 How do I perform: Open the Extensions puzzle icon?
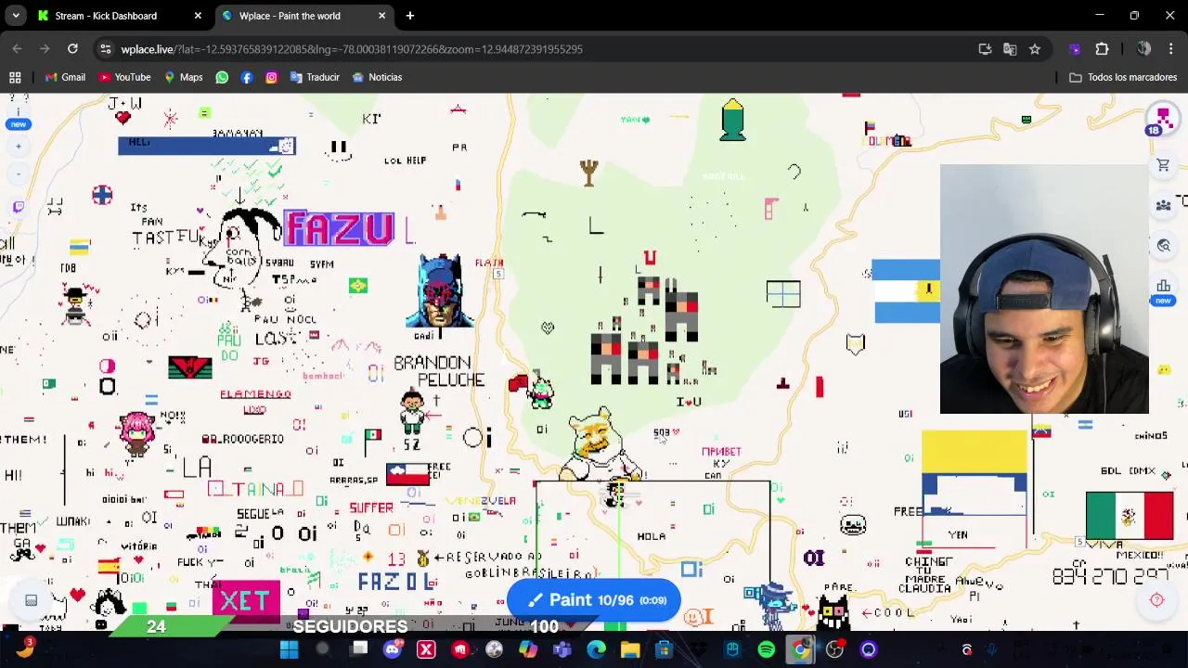pos(1103,49)
